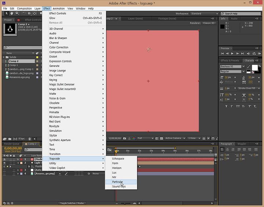Switch to the Render Queue tab
This screenshot has width=264, height=207.
[x=12, y=144]
